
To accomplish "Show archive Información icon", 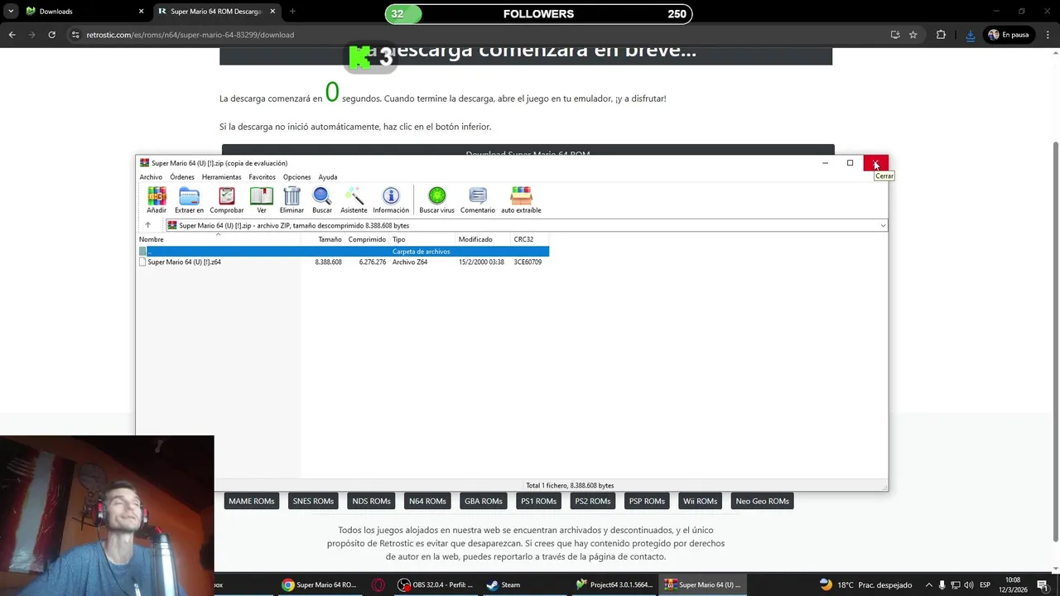I will coord(391,200).
